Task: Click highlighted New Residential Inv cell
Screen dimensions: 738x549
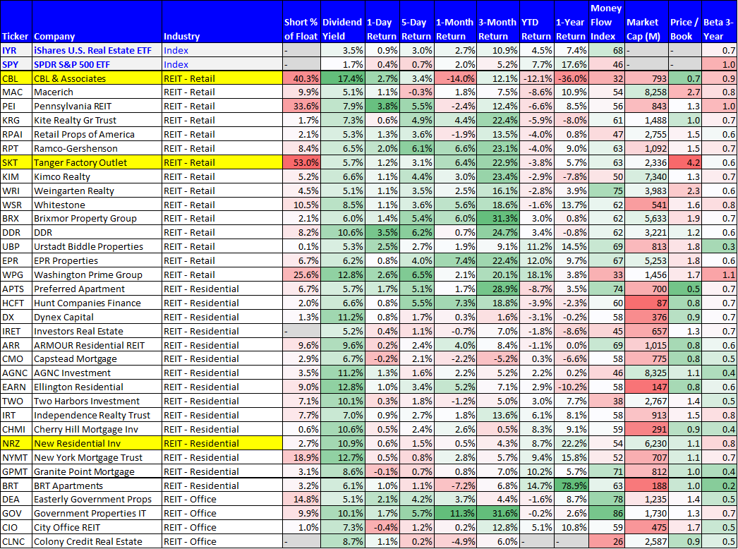Action: [x=97, y=444]
